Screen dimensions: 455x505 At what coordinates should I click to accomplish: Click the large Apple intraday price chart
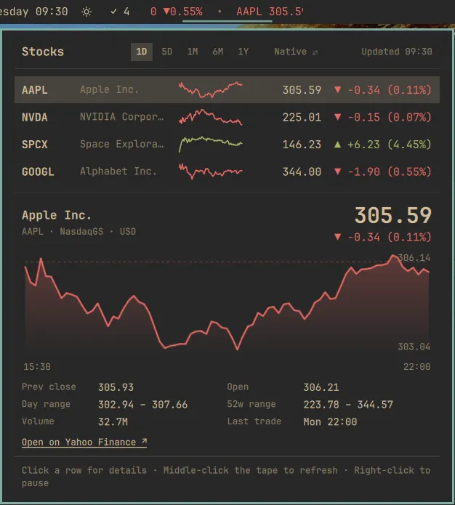(x=227, y=303)
